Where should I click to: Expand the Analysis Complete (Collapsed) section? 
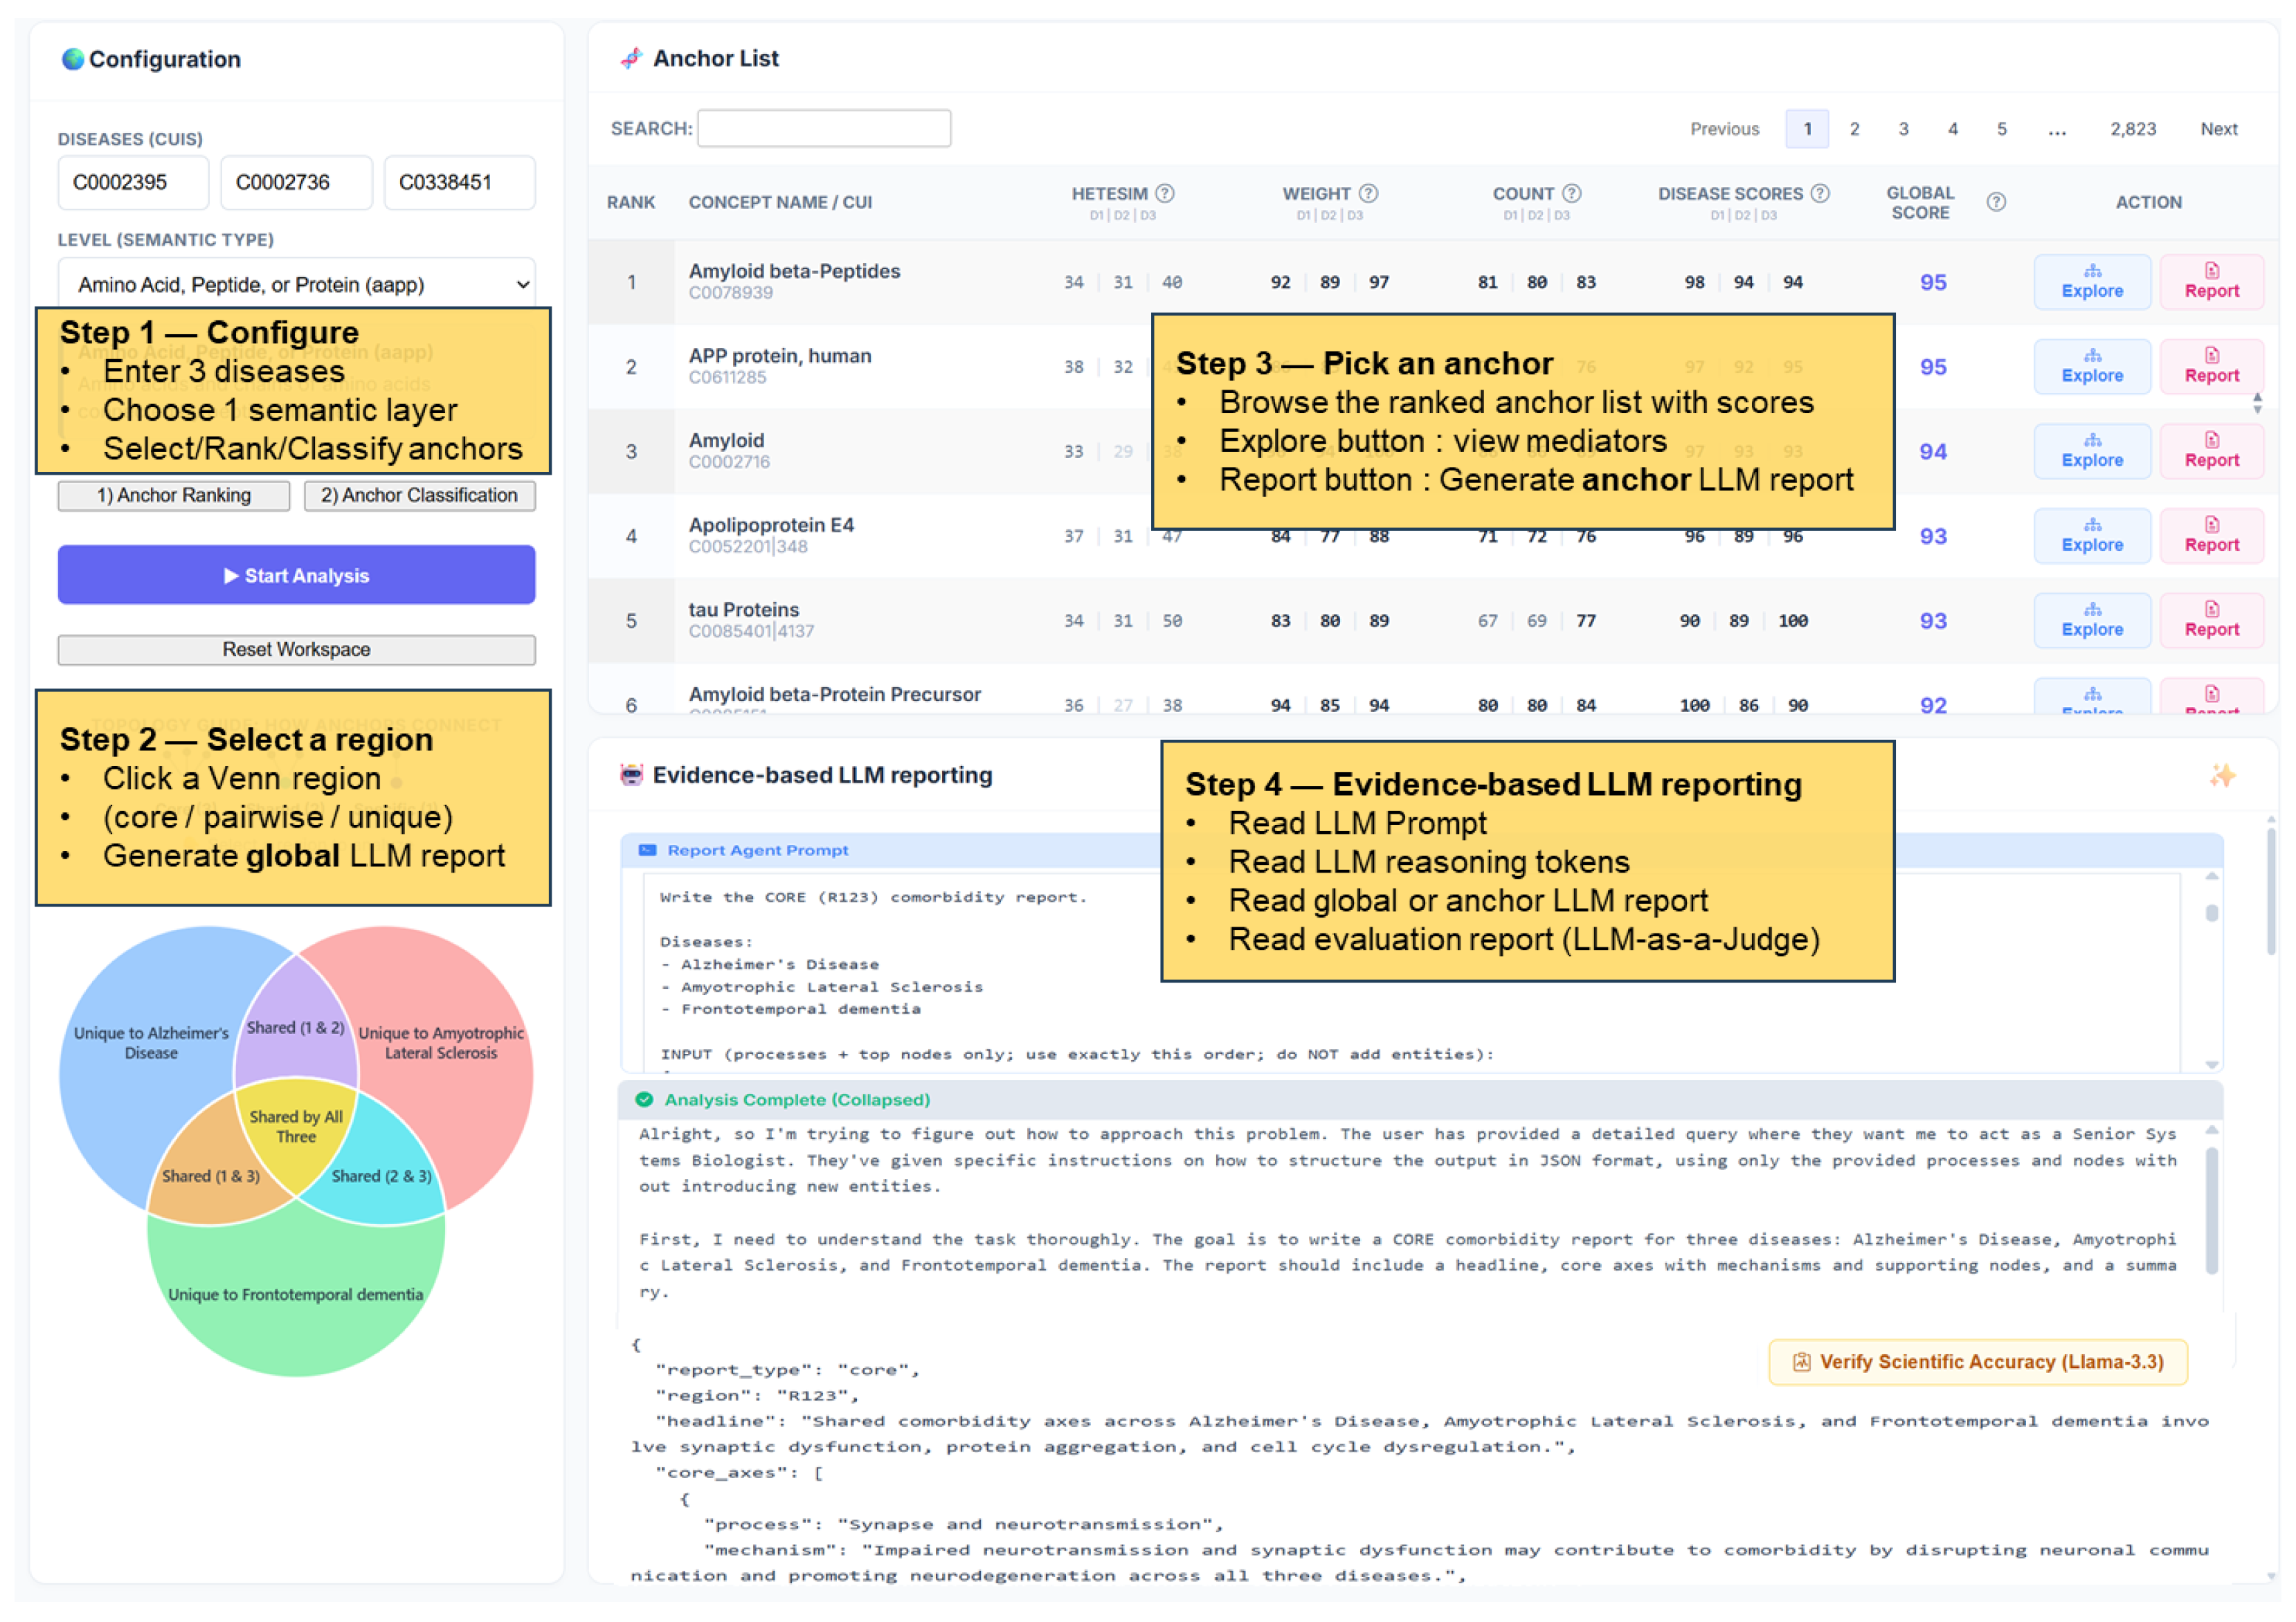tap(1420, 1101)
